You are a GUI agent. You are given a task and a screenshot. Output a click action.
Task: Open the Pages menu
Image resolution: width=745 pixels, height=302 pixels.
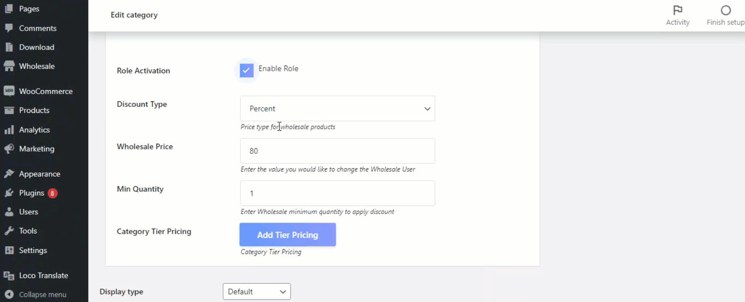click(x=29, y=8)
